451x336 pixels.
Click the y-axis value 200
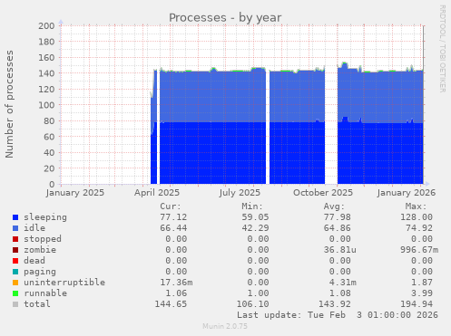[x=46, y=26]
